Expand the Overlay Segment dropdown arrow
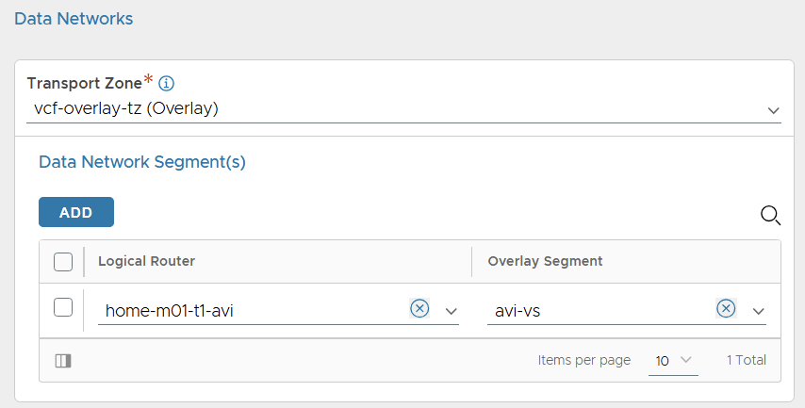 point(758,311)
